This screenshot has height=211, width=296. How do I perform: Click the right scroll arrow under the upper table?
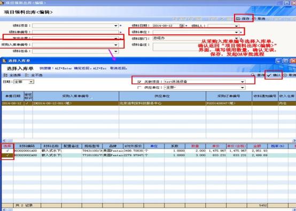(294, 140)
